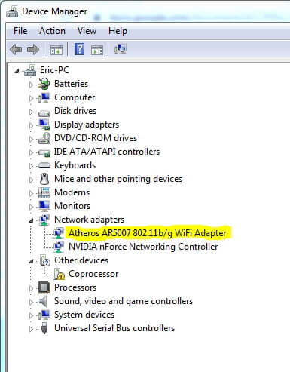Screen dimensions: 290x372
Task: Click the IDE ATA/ATAPI controllers icon
Action: [44, 152]
